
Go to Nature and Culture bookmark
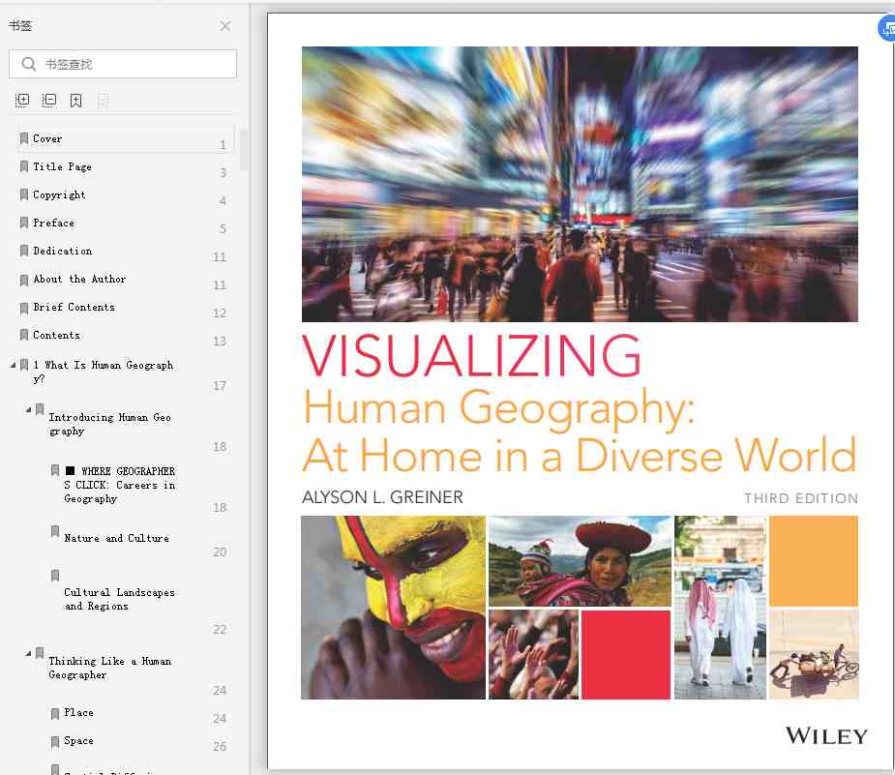116,538
